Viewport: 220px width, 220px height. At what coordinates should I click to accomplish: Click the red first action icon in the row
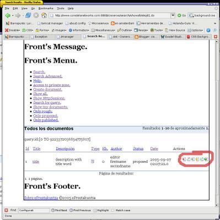point(184,159)
